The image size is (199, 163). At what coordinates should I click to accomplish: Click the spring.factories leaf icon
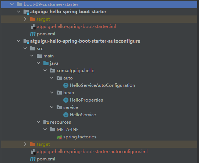click(x=59, y=137)
